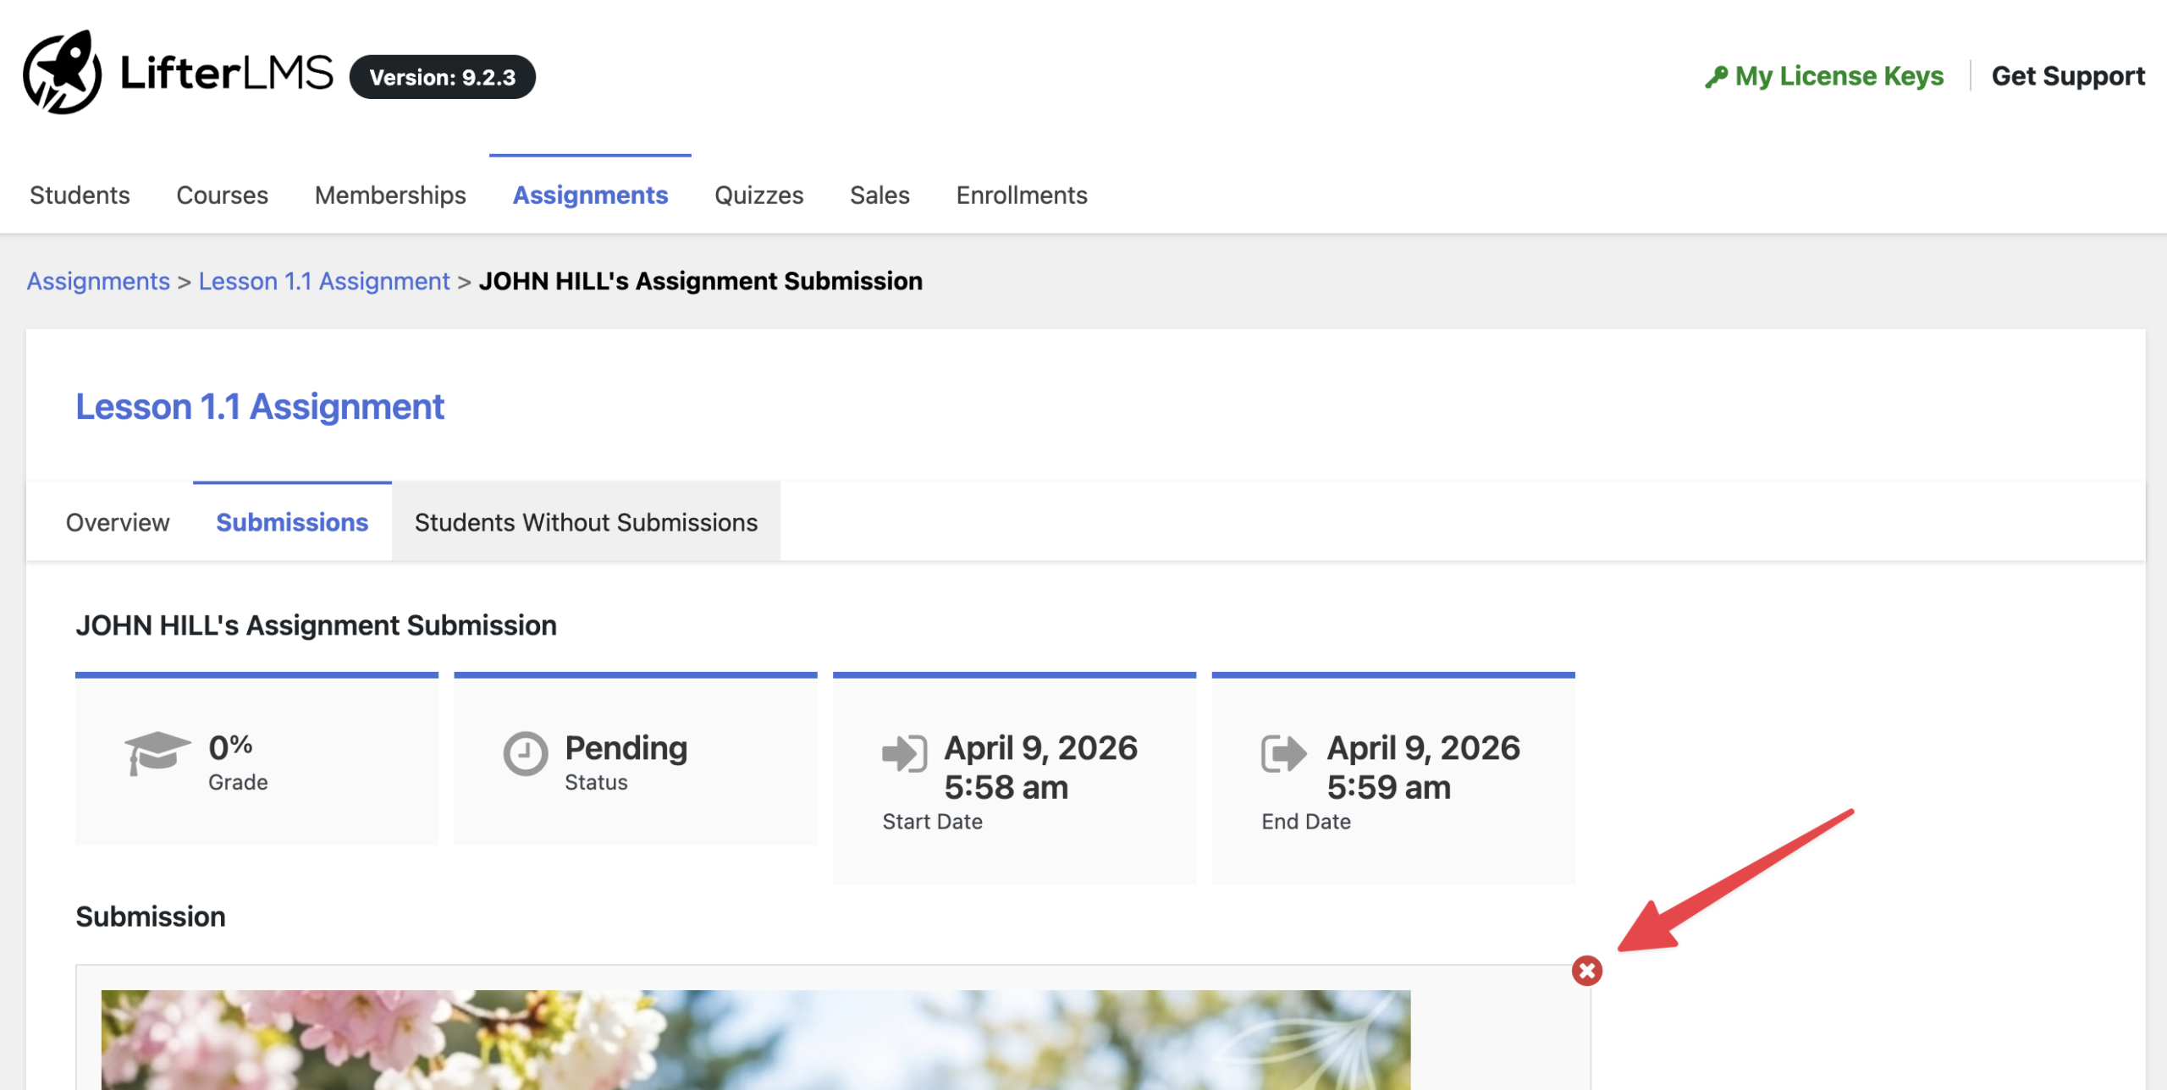This screenshot has width=2167, height=1090.
Task: Go to the Courses tab
Action: point(222,195)
